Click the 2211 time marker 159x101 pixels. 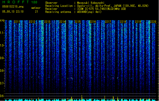tap(17, 22)
